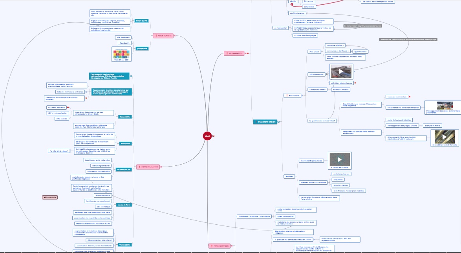Select the congestion node

click(338, 180)
